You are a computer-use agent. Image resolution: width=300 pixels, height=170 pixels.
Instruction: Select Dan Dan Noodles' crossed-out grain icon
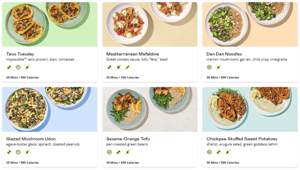pyautogui.click(x=218, y=67)
